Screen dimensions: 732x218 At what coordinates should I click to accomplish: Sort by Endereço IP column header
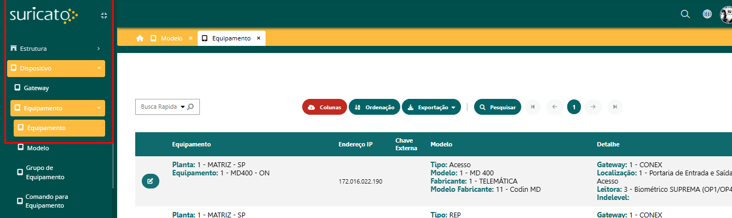(355, 144)
